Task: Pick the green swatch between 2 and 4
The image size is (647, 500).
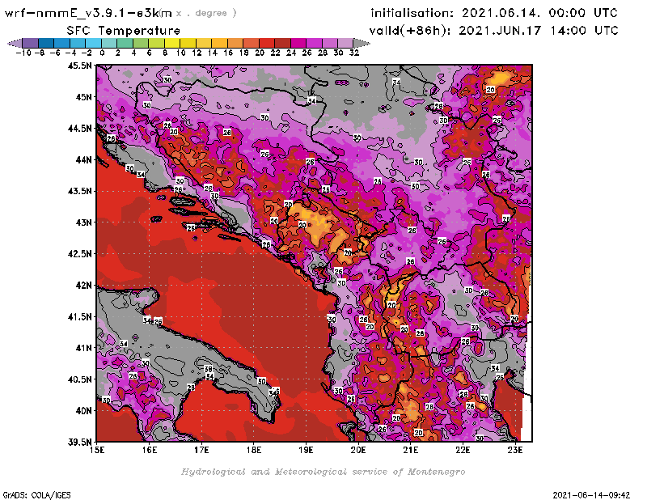Action: (x=125, y=43)
